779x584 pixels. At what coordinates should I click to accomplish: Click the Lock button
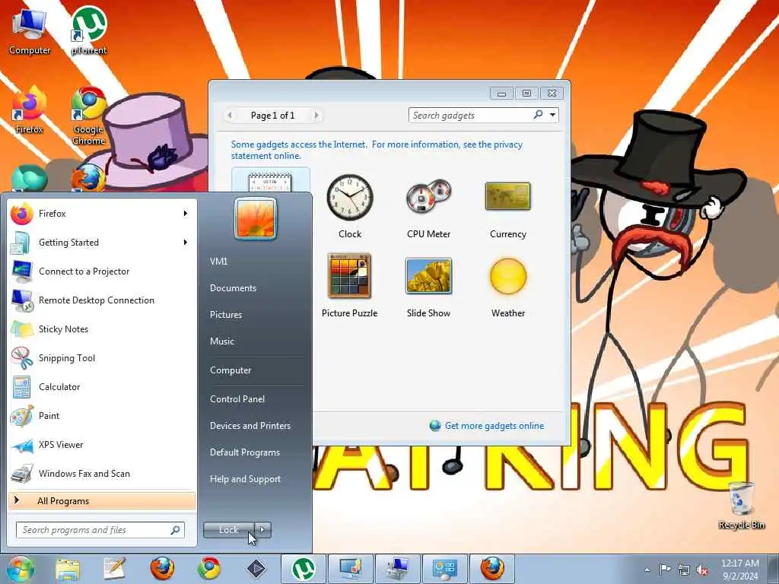tap(228, 530)
